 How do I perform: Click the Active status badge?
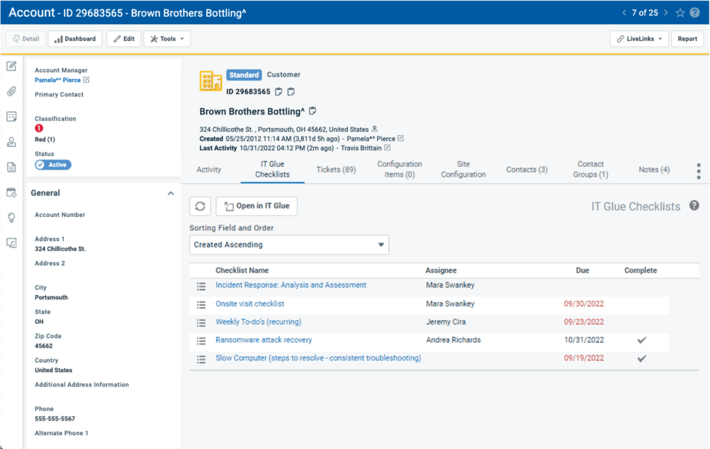[x=53, y=165]
